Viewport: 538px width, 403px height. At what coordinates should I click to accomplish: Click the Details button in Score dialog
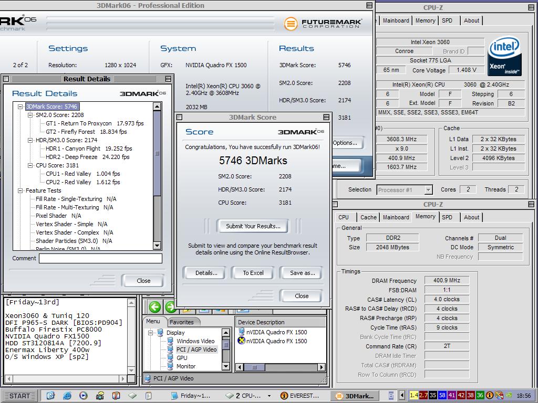click(206, 273)
